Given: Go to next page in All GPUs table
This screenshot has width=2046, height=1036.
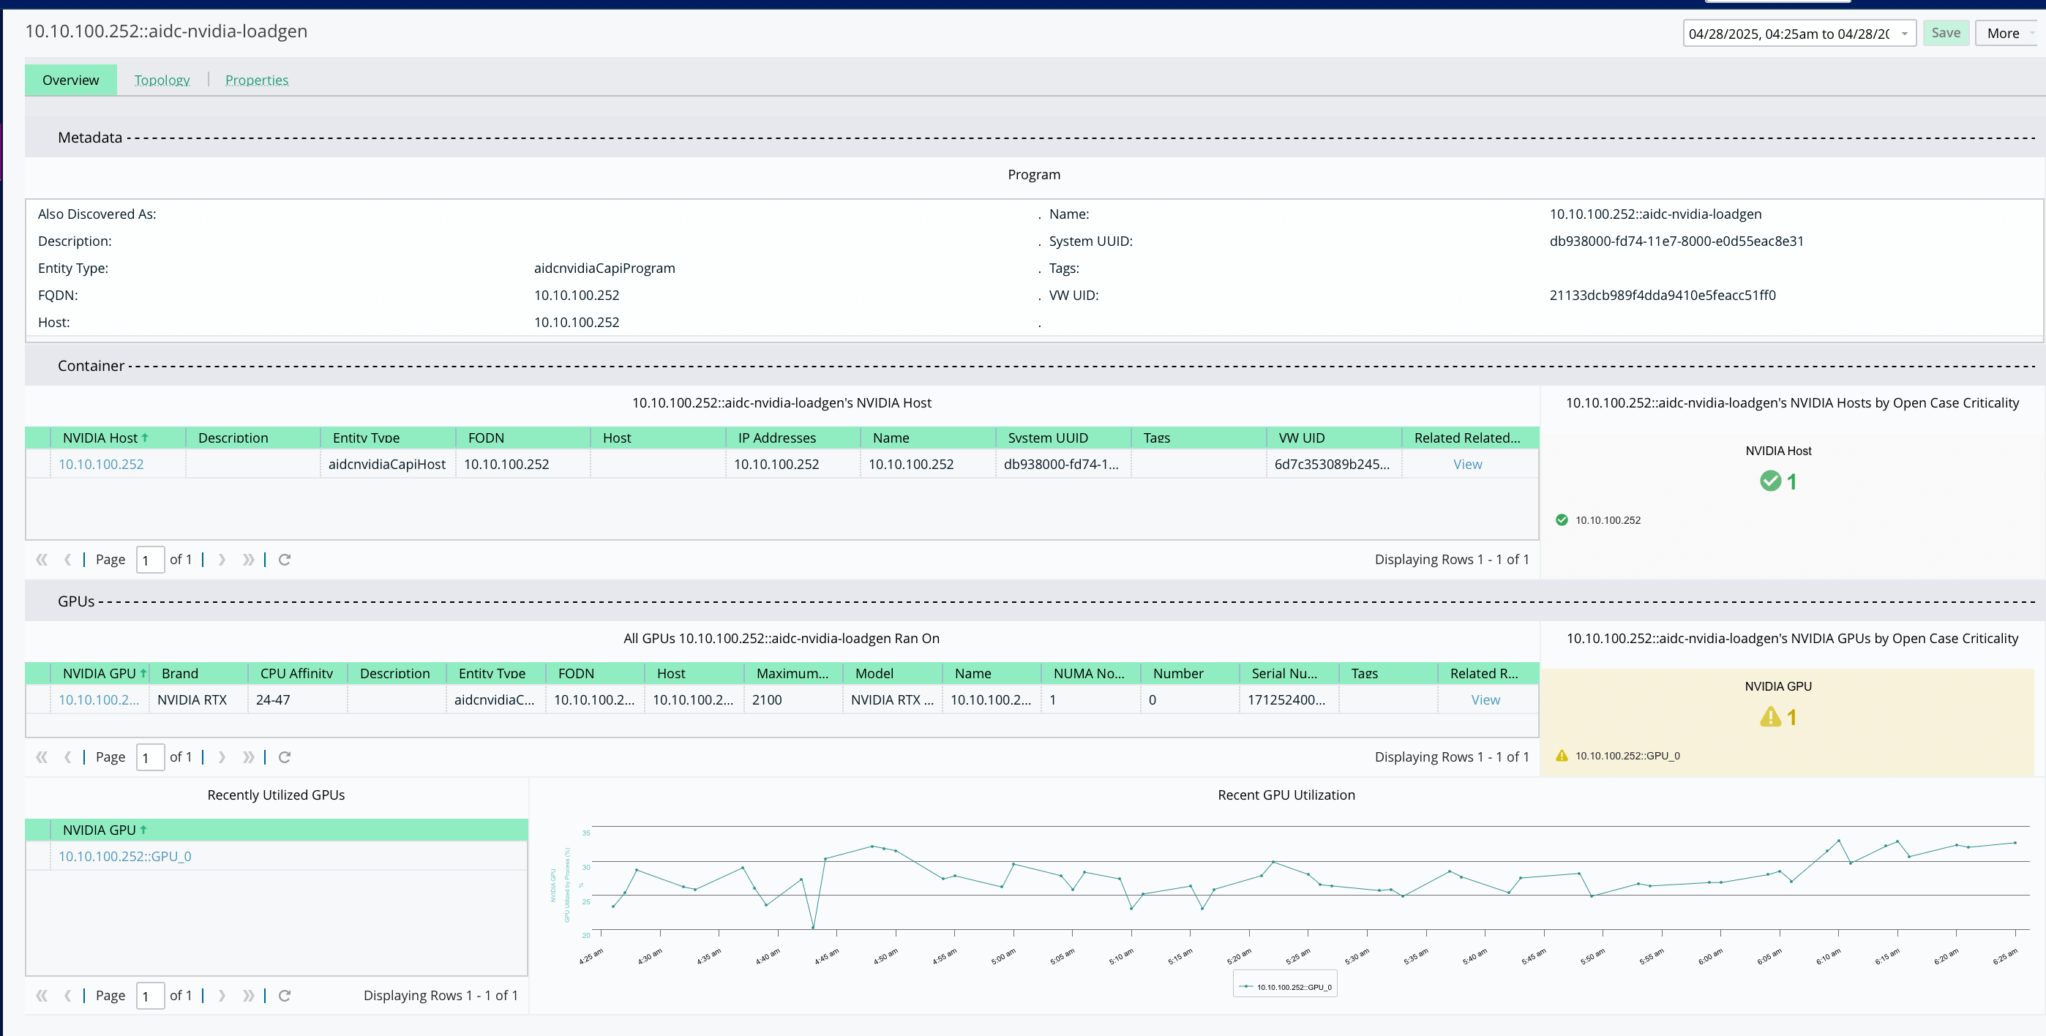Looking at the screenshot, I should 222,757.
